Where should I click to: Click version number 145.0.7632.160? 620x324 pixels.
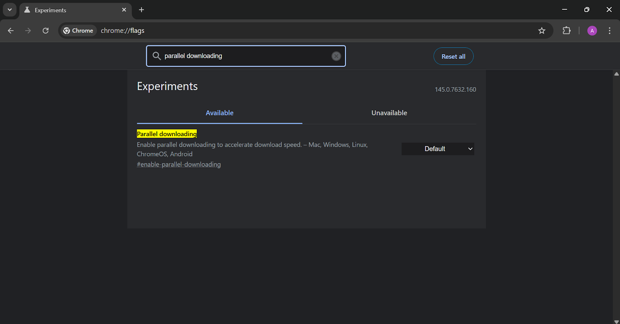pyautogui.click(x=455, y=89)
